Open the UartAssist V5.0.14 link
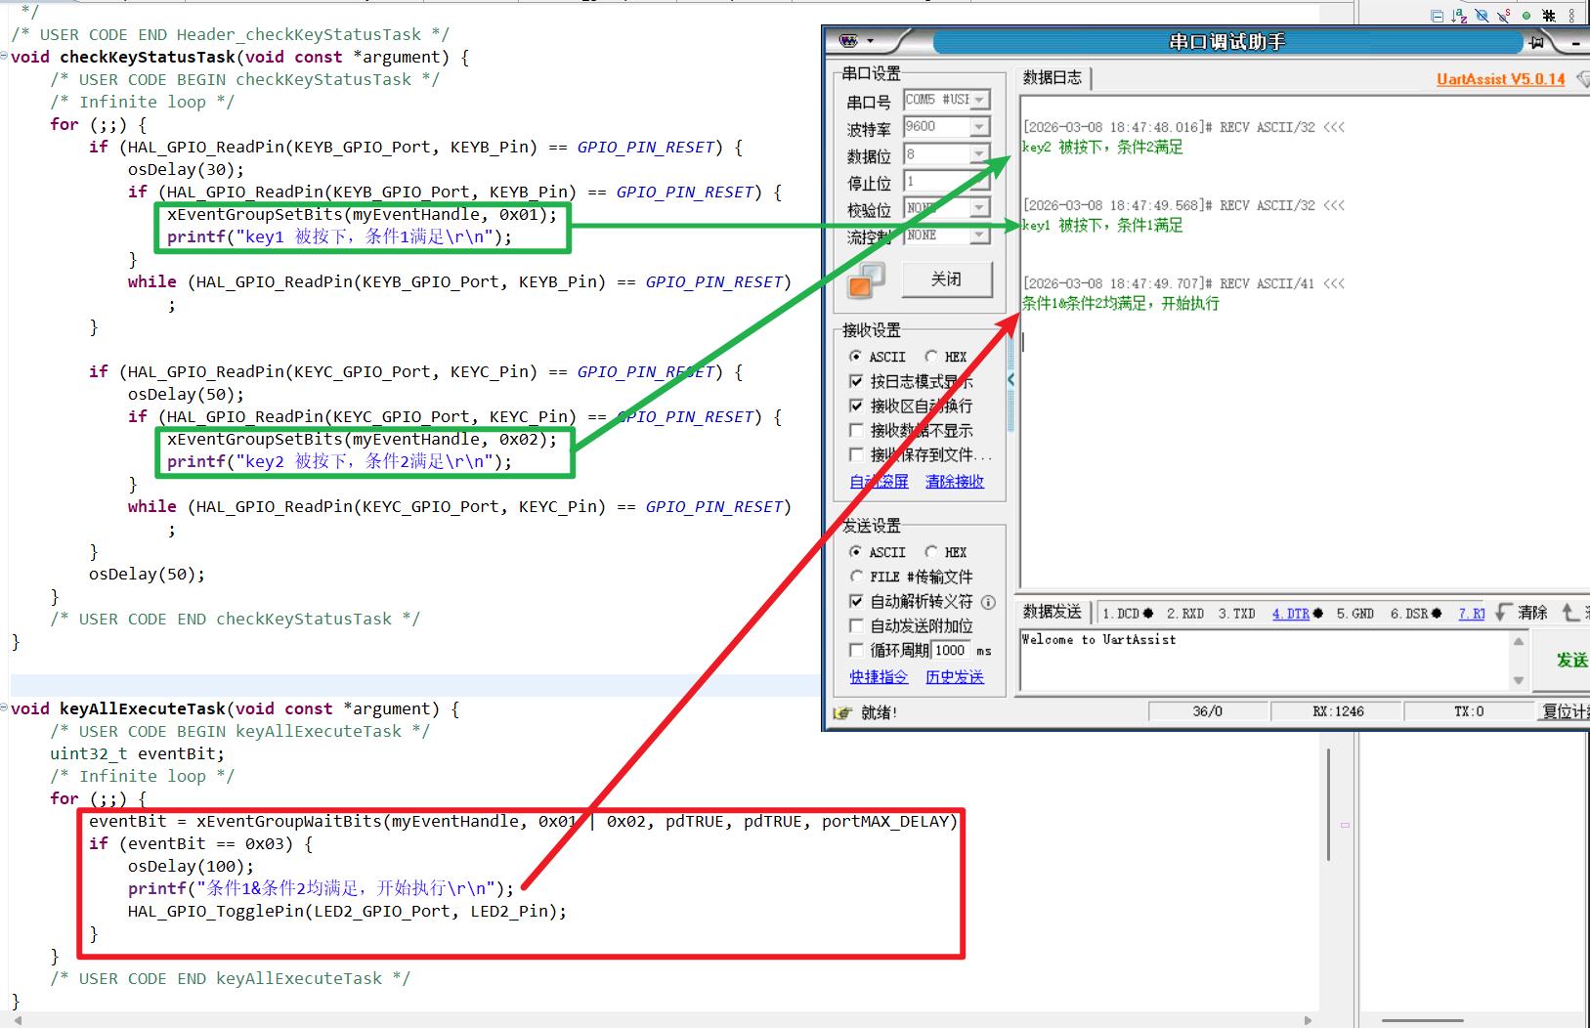The width and height of the screenshot is (1590, 1028). pyautogui.click(x=1500, y=79)
